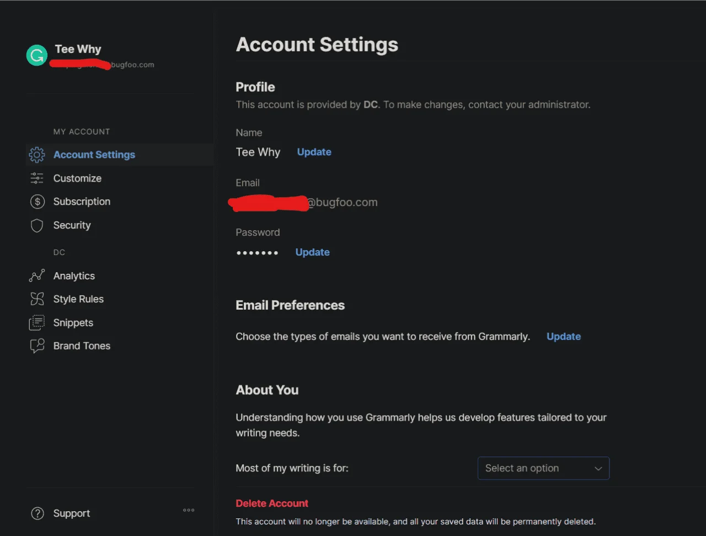Click the Support question mark icon
The image size is (706, 536).
tap(38, 513)
